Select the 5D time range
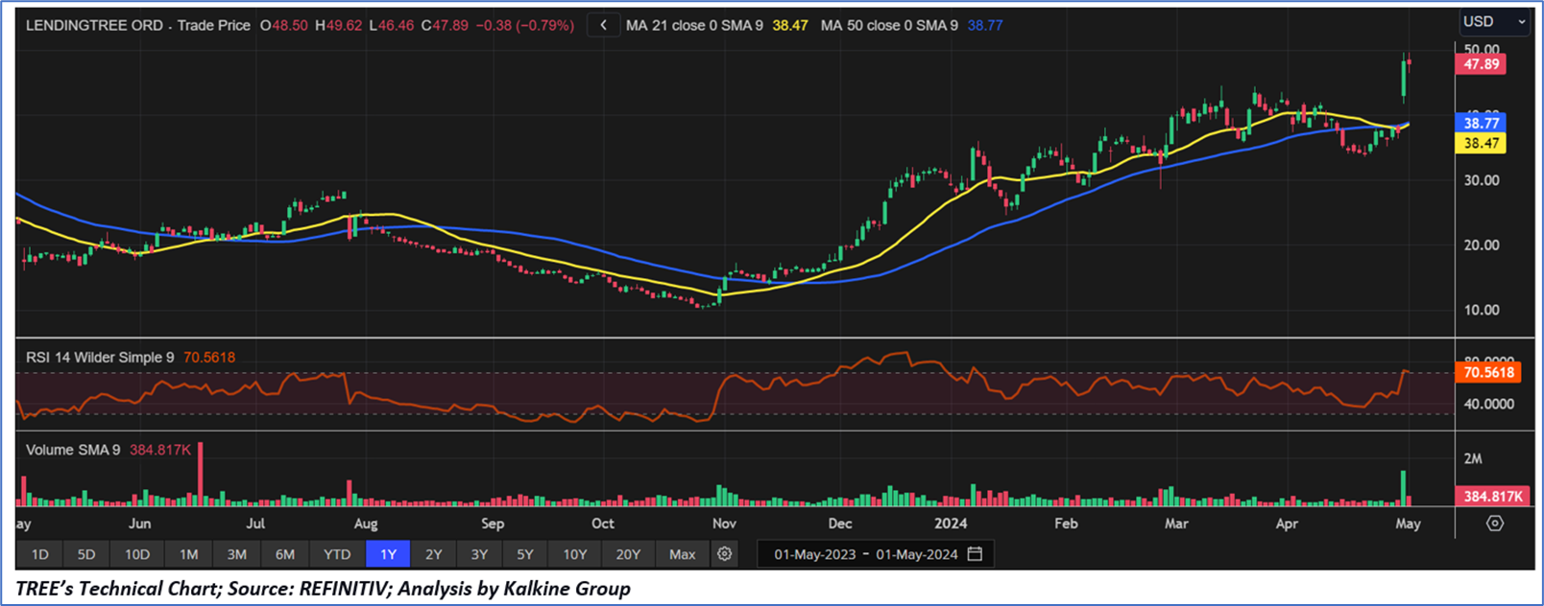 click(86, 554)
